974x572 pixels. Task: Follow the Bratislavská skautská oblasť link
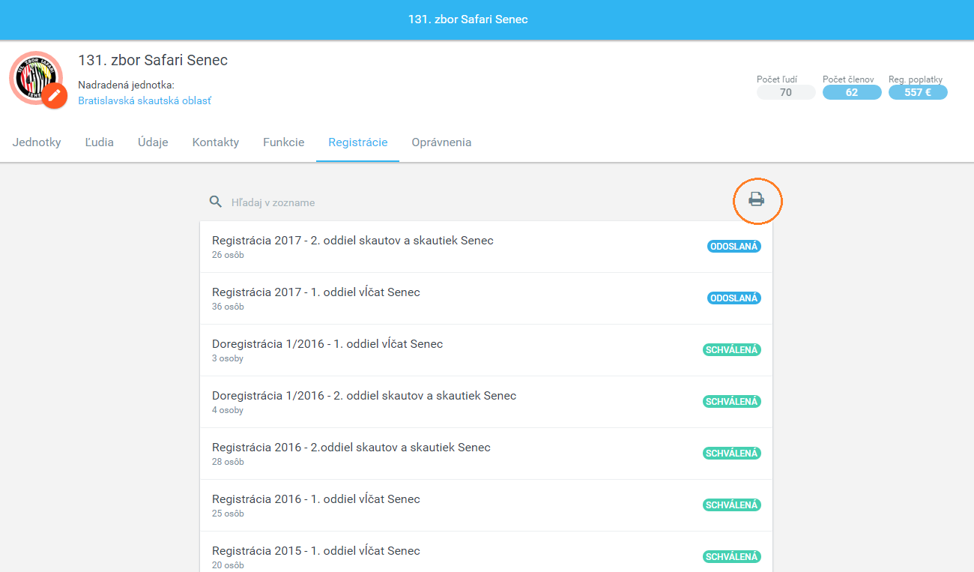pyautogui.click(x=145, y=100)
